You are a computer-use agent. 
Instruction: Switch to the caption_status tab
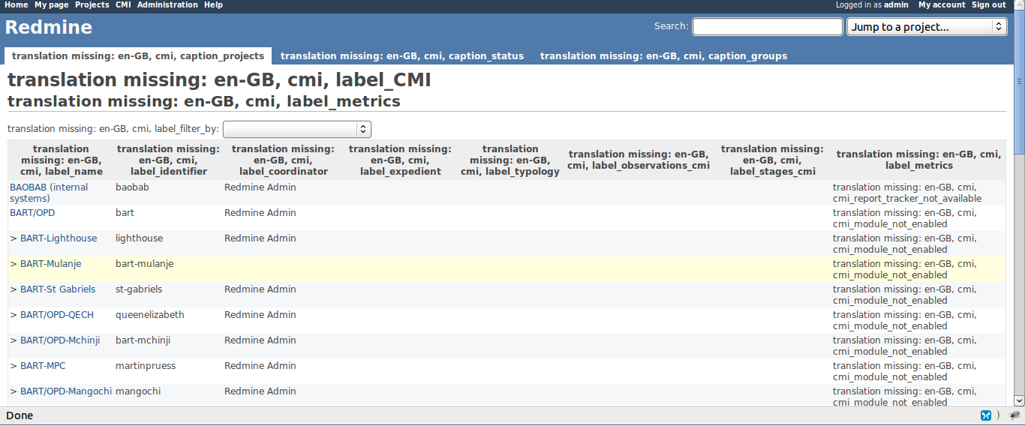(x=402, y=56)
